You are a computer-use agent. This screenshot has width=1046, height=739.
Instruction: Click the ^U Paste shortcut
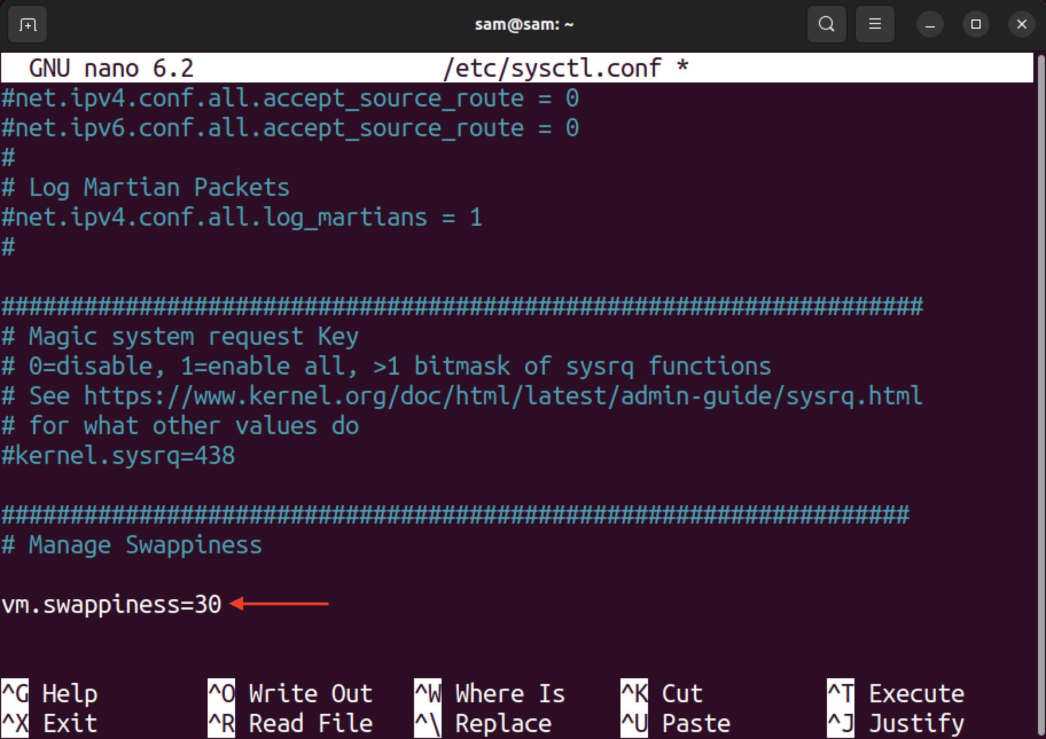click(676, 723)
